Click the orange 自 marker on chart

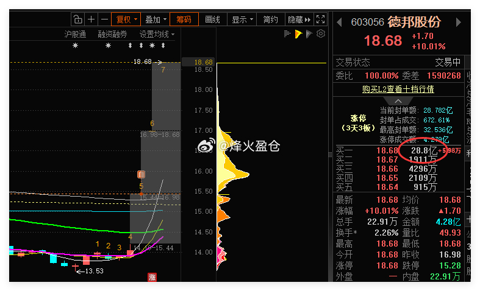(141, 175)
